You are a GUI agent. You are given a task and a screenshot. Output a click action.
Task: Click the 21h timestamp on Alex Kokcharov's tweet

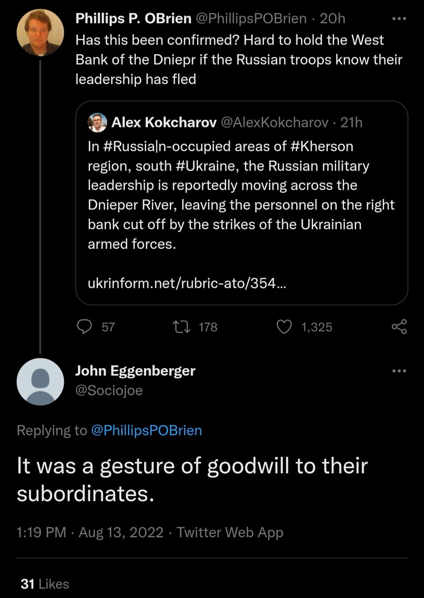tap(352, 122)
